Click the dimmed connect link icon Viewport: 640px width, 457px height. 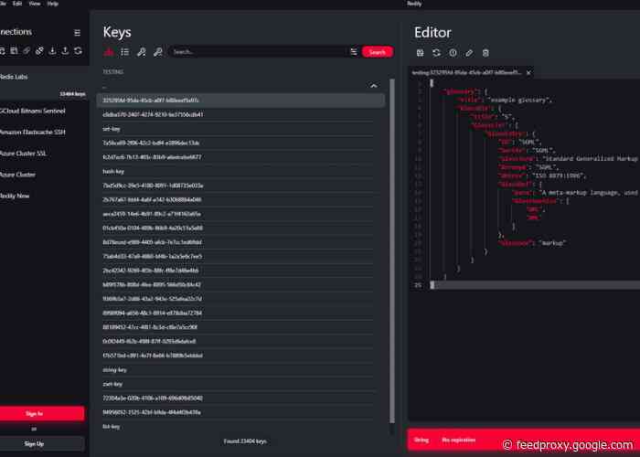click(x=27, y=50)
